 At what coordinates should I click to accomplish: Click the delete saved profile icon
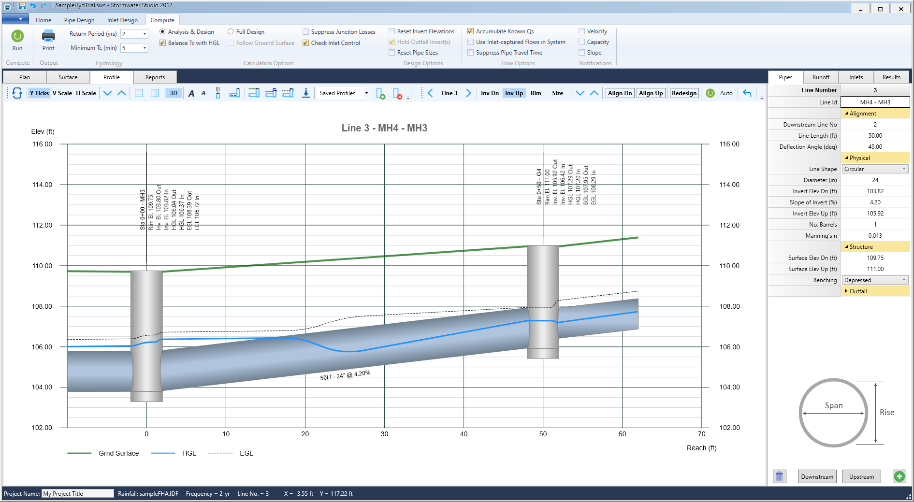pyautogui.click(x=397, y=94)
